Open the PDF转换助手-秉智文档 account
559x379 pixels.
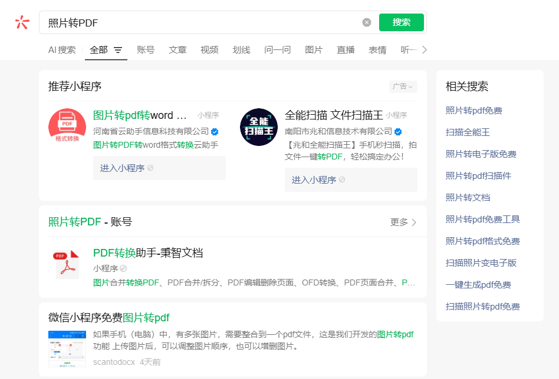pyautogui.click(x=148, y=252)
